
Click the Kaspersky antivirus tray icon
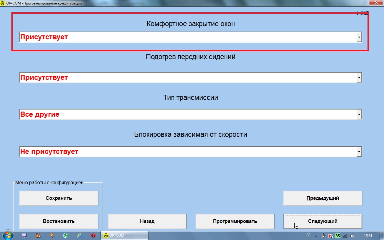(x=331, y=235)
